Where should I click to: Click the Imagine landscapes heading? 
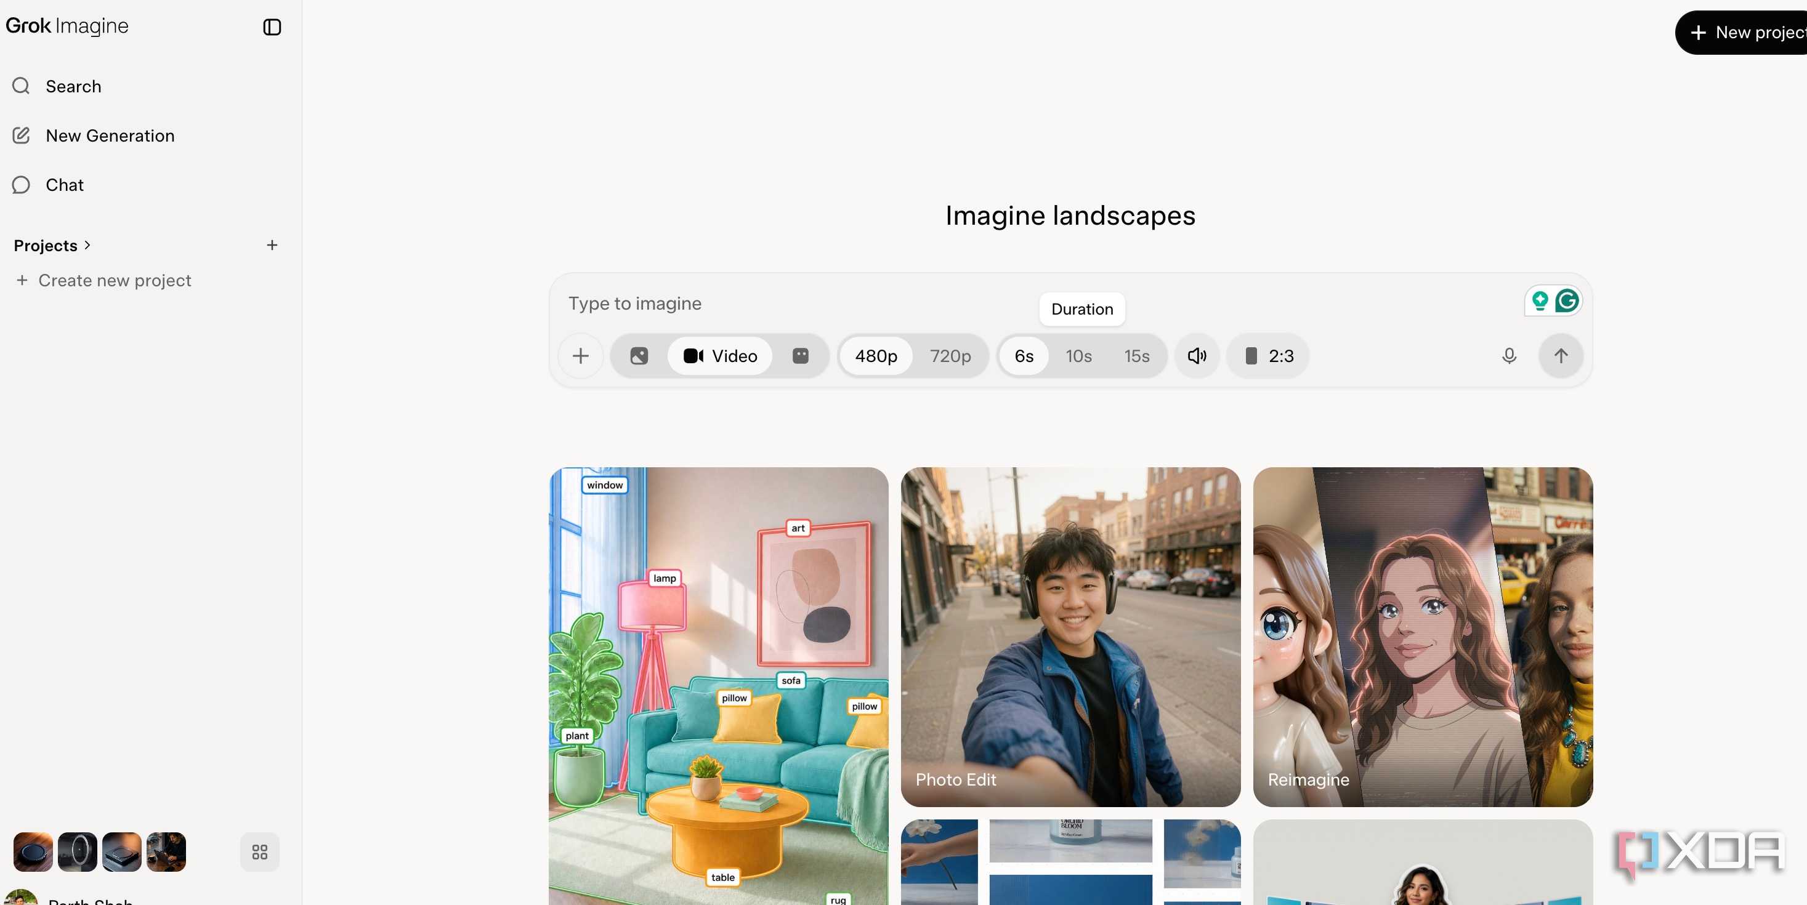click(x=1070, y=215)
